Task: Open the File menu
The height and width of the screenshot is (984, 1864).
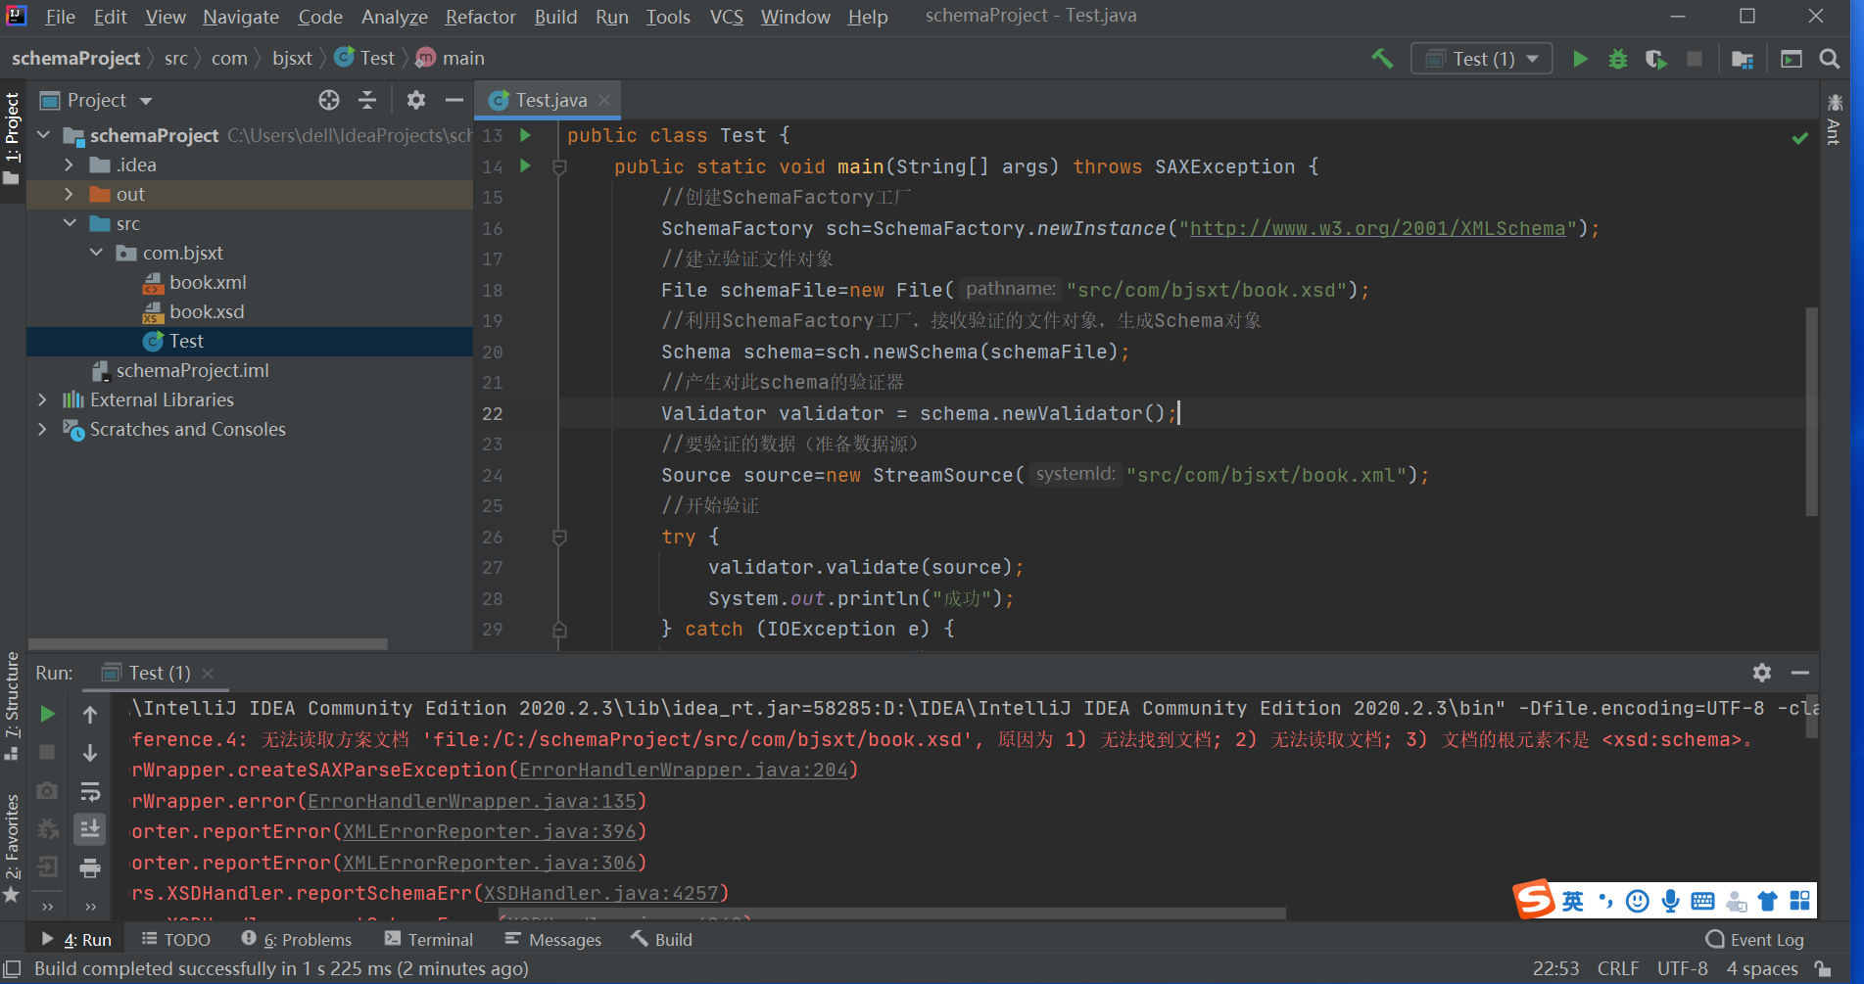Action: 60,17
